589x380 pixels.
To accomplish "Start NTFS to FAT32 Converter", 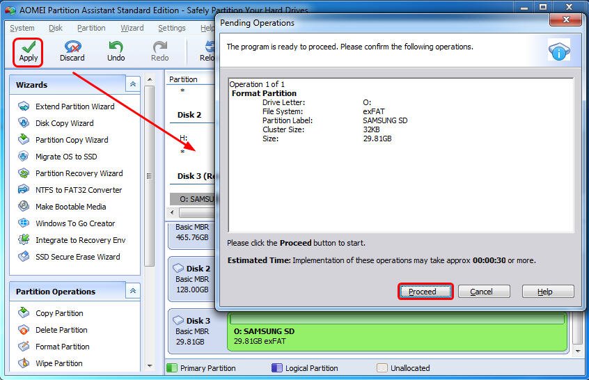I will [x=79, y=190].
